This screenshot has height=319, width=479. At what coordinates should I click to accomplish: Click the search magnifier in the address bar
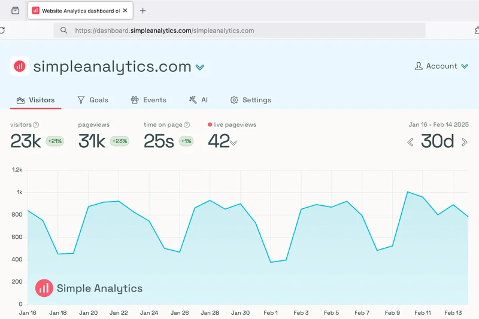coord(63,30)
